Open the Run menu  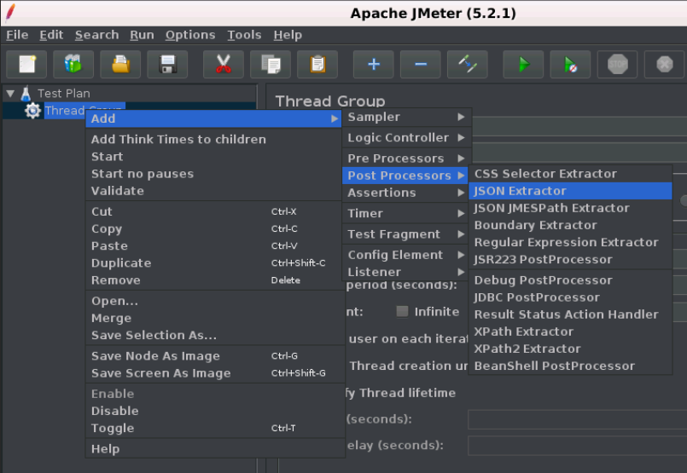pyautogui.click(x=142, y=35)
